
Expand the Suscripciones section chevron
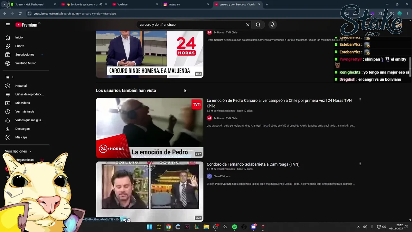[30, 151]
